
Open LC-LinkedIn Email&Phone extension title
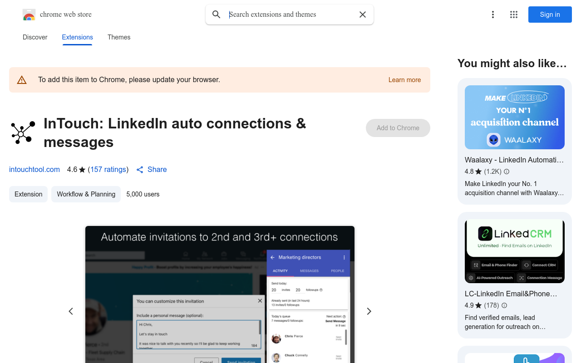(x=511, y=294)
